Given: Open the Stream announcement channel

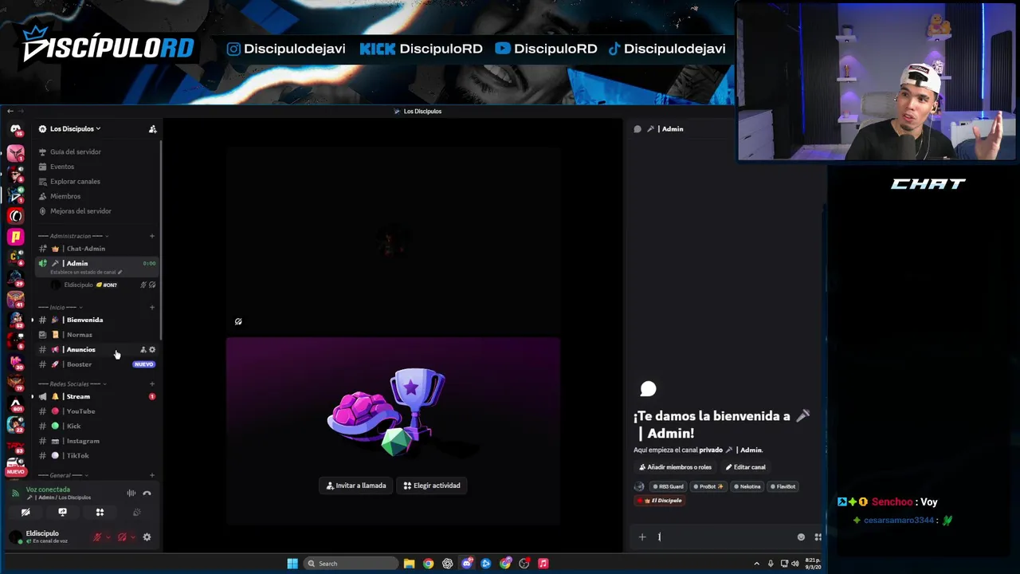Looking at the screenshot, I should point(78,396).
